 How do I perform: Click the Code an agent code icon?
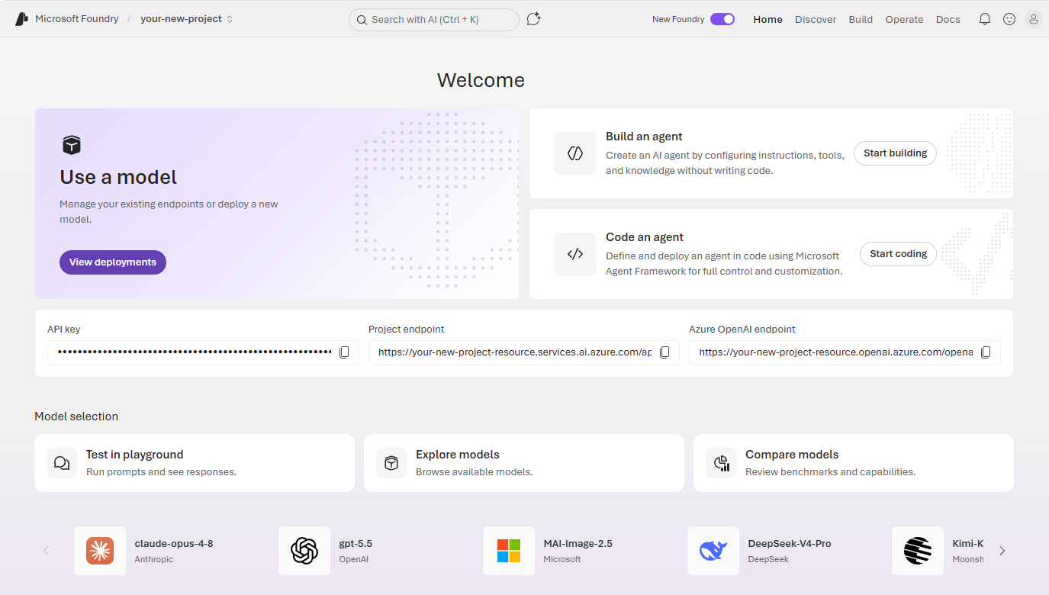(x=575, y=254)
